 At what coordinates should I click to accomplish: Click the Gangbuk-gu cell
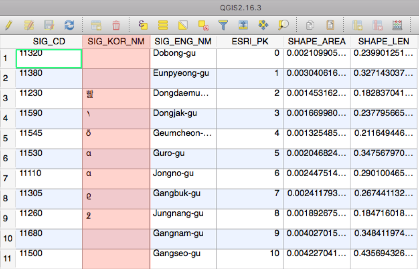coord(183,199)
